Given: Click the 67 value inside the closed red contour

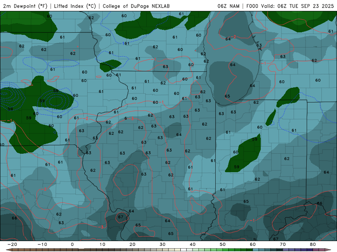Looking at the screenshot, I should pos(120,217).
